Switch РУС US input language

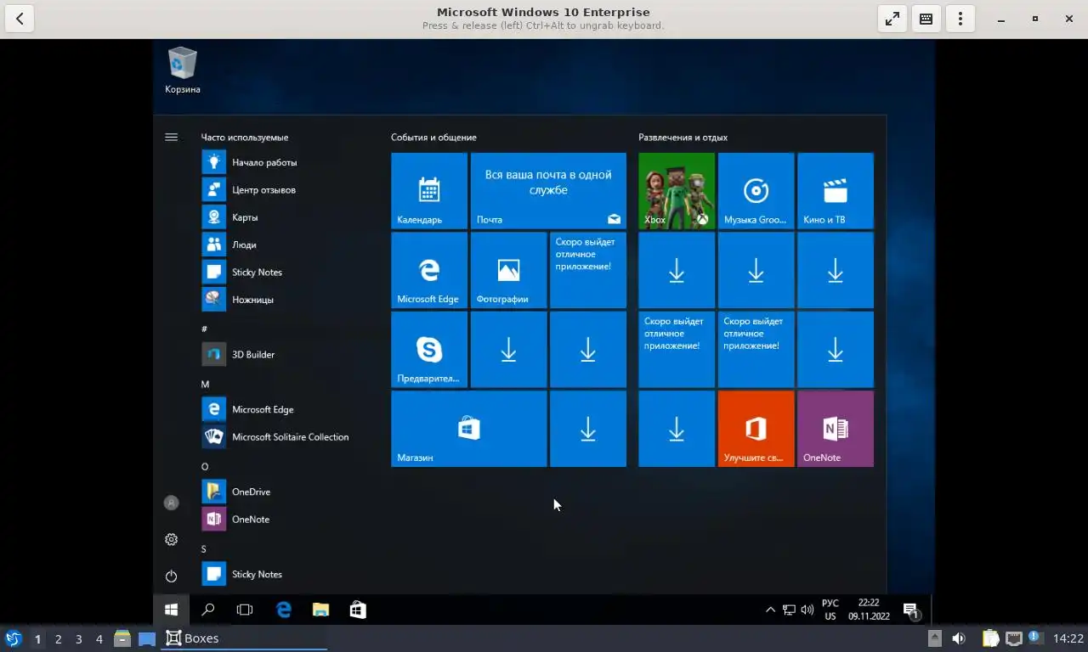830,610
